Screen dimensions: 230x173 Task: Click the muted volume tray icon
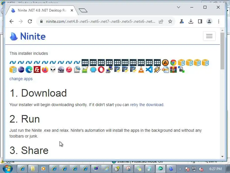click(x=201, y=169)
